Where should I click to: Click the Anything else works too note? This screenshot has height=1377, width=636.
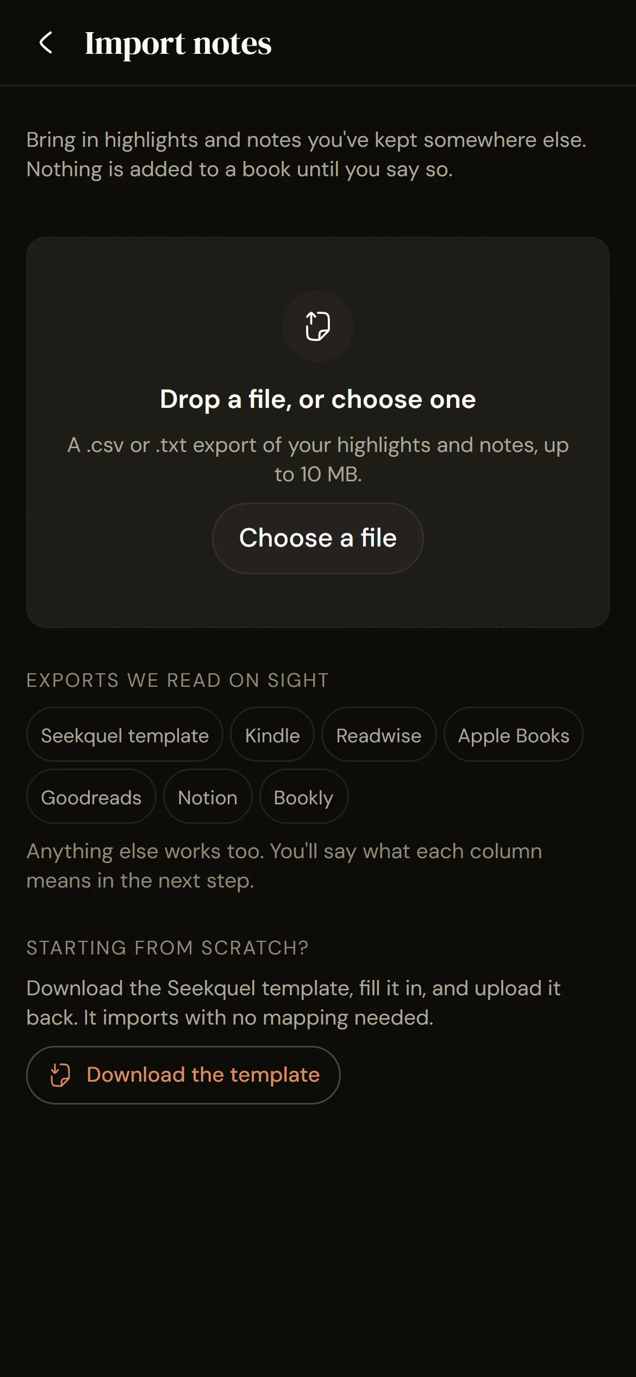(284, 866)
